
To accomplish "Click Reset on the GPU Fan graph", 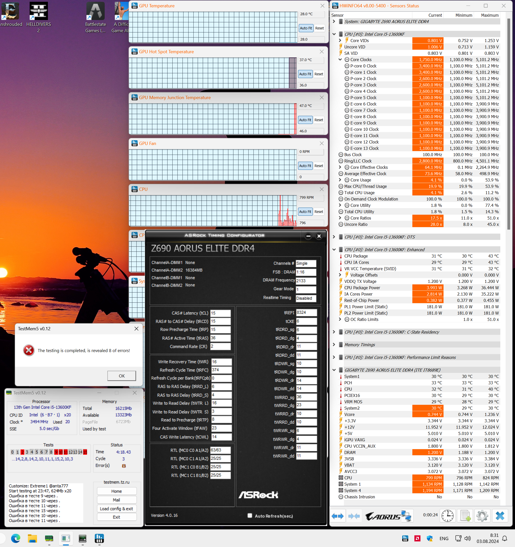I will [x=319, y=166].
